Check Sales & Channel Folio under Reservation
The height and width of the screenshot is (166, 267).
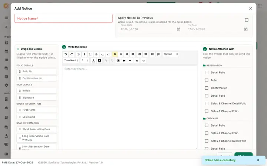tap(207, 111)
